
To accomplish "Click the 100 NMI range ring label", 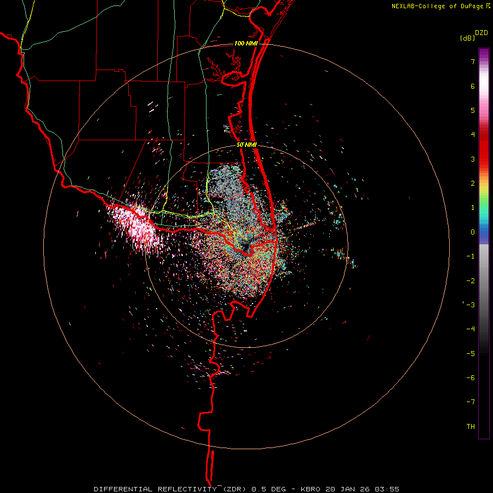I will (x=246, y=43).
